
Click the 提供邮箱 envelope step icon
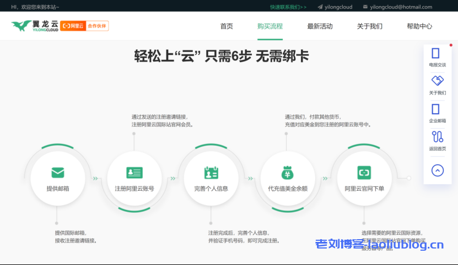[58, 173]
